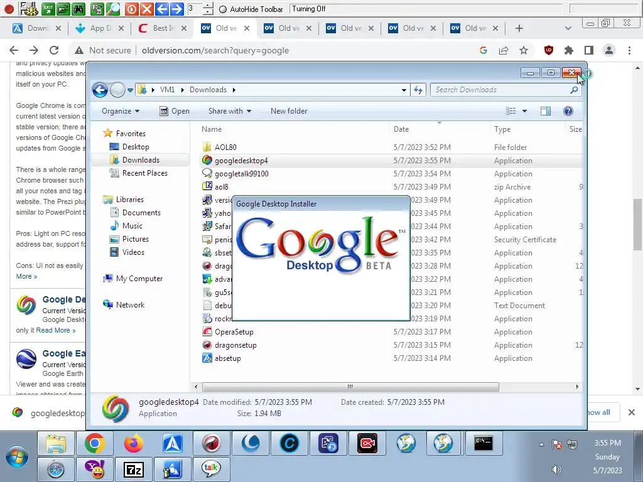Switch to the Downloads browser tab
Viewport: 643px width, 482px height.
coord(36,28)
